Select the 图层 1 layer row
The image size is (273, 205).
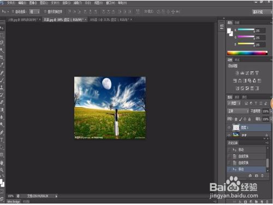(249, 127)
